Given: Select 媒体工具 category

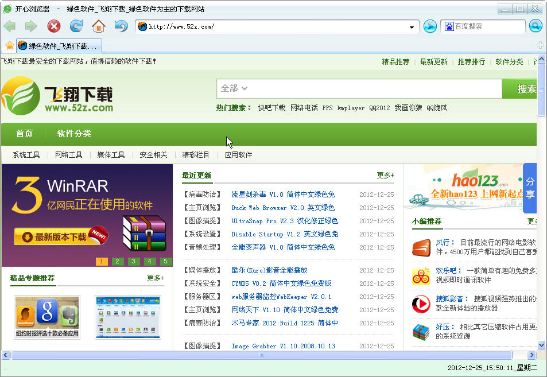Looking at the screenshot, I should [x=111, y=155].
